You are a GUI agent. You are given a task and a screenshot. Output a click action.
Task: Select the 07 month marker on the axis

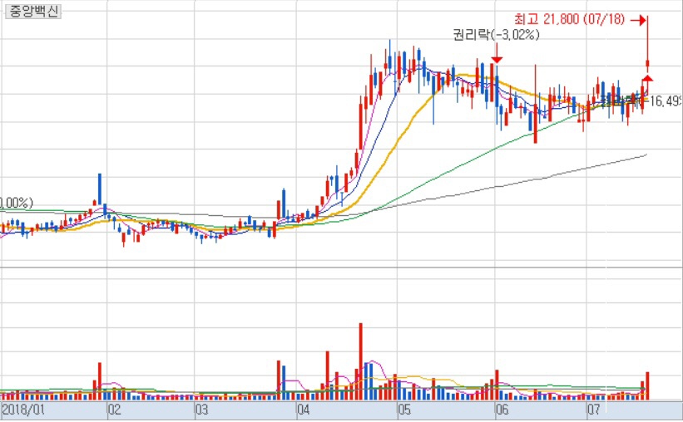click(x=593, y=410)
